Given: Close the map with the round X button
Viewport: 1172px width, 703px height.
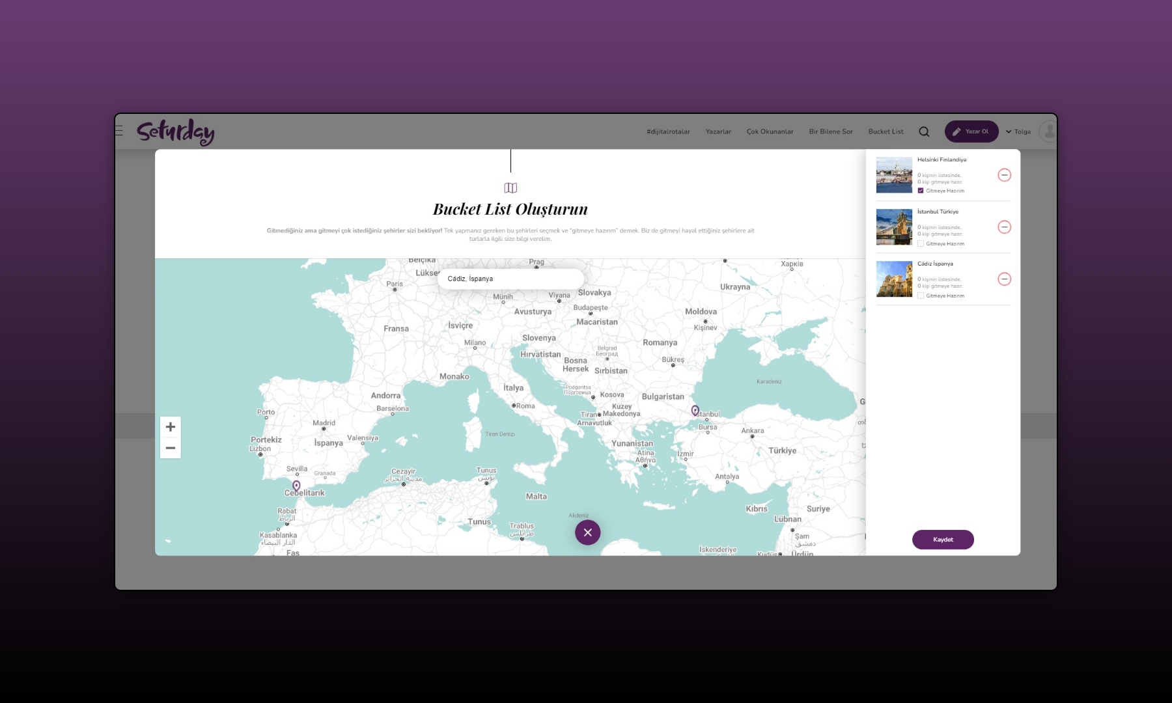Looking at the screenshot, I should (587, 532).
